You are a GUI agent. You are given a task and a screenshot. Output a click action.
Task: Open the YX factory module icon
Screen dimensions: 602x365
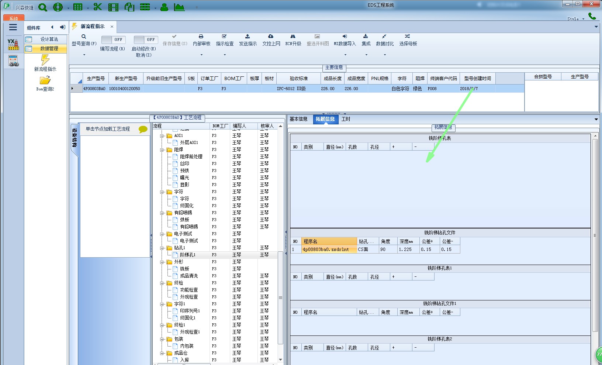tap(13, 44)
